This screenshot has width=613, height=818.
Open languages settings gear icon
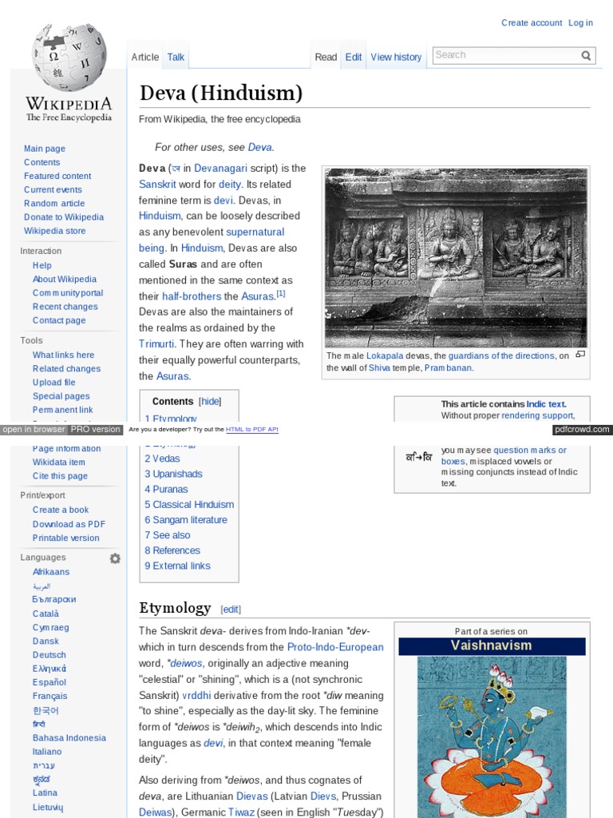115,558
